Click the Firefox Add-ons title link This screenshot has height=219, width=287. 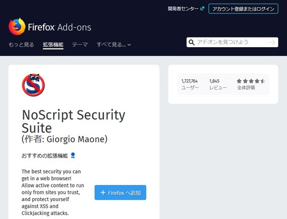[59, 27]
